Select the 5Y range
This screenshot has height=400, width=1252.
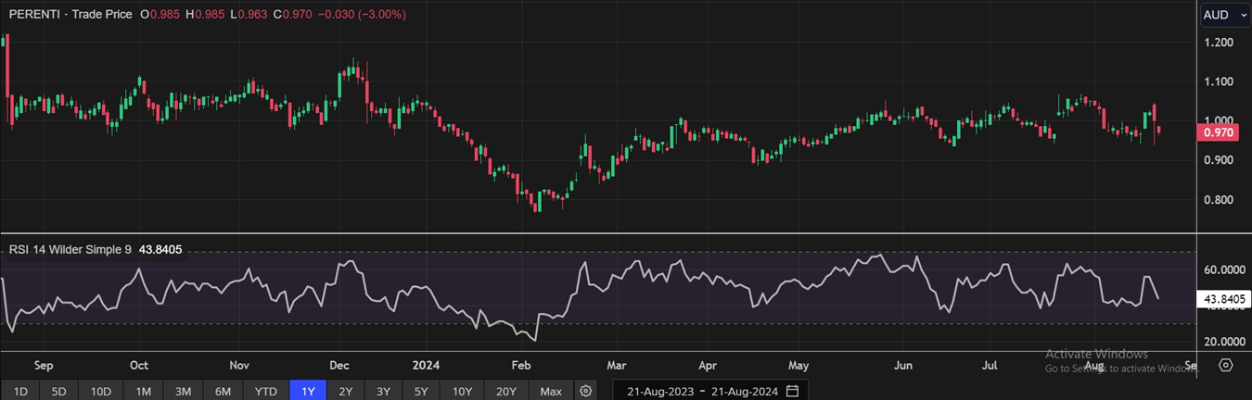[421, 391]
